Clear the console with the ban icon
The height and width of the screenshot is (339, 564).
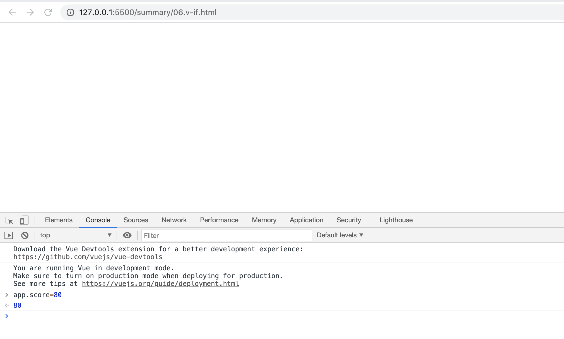25,235
